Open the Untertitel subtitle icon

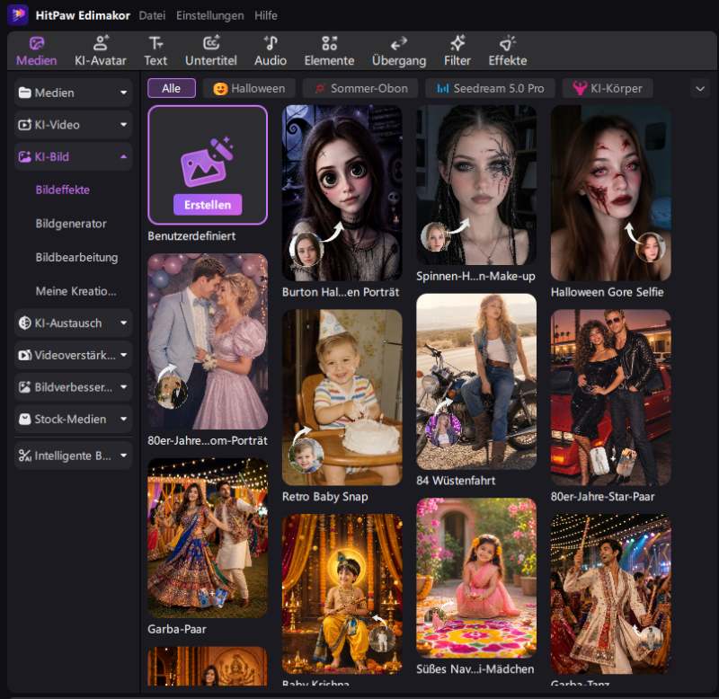pos(211,43)
